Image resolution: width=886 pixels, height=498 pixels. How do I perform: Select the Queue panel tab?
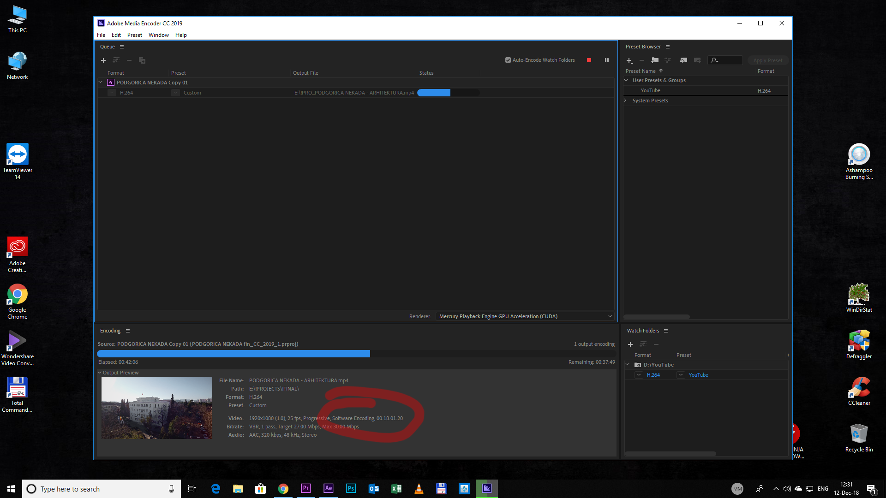(108, 47)
